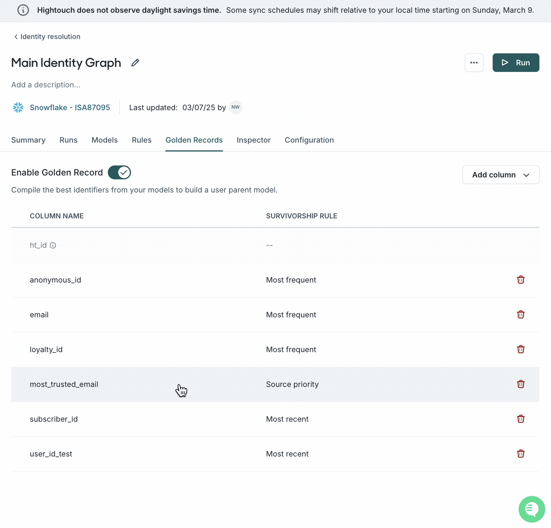Open the chat support bubble
The image size is (551, 528).
[x=531, y=509]
